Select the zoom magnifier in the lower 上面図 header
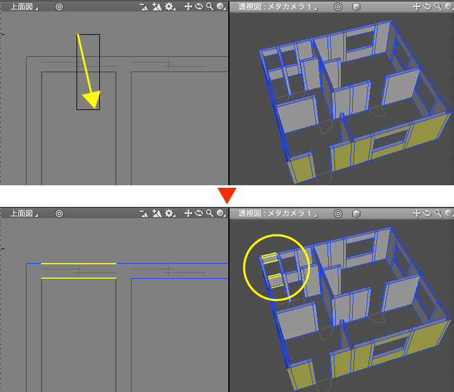 [x=210, y=213]
